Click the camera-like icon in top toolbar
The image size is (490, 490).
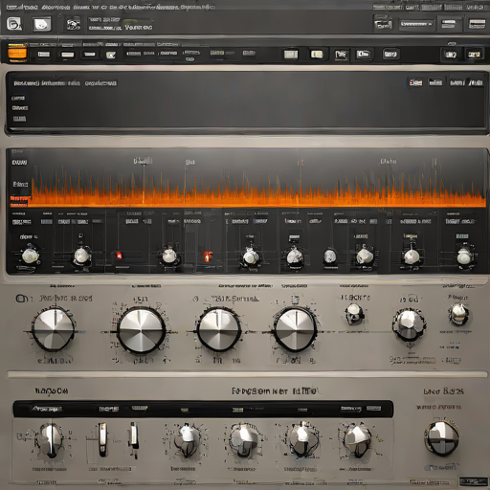[x=73, y=24]
